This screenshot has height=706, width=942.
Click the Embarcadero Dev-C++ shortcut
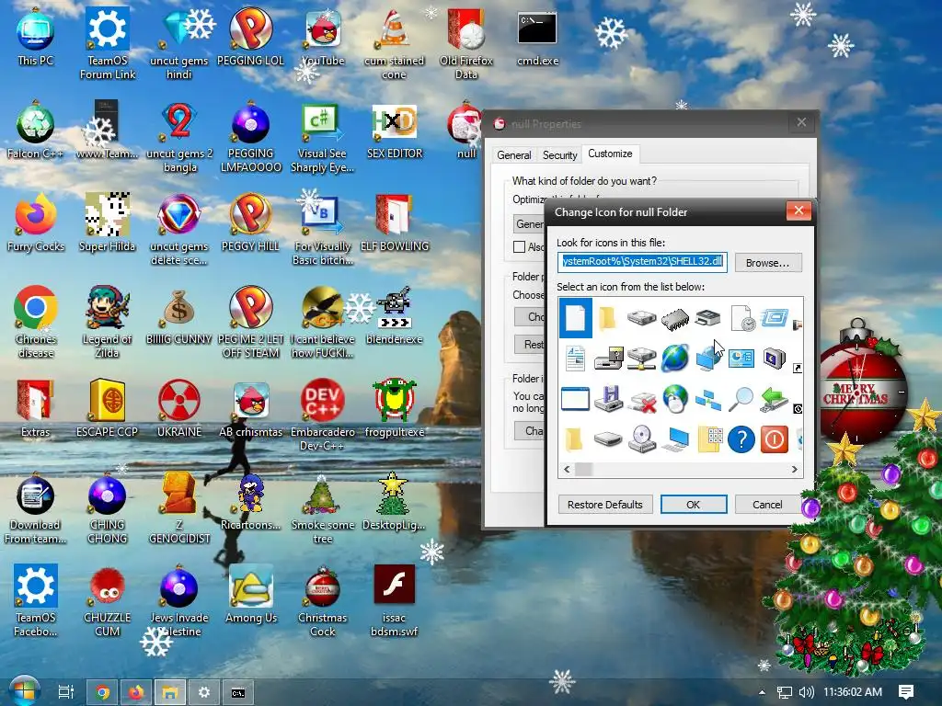click(322, 415)
